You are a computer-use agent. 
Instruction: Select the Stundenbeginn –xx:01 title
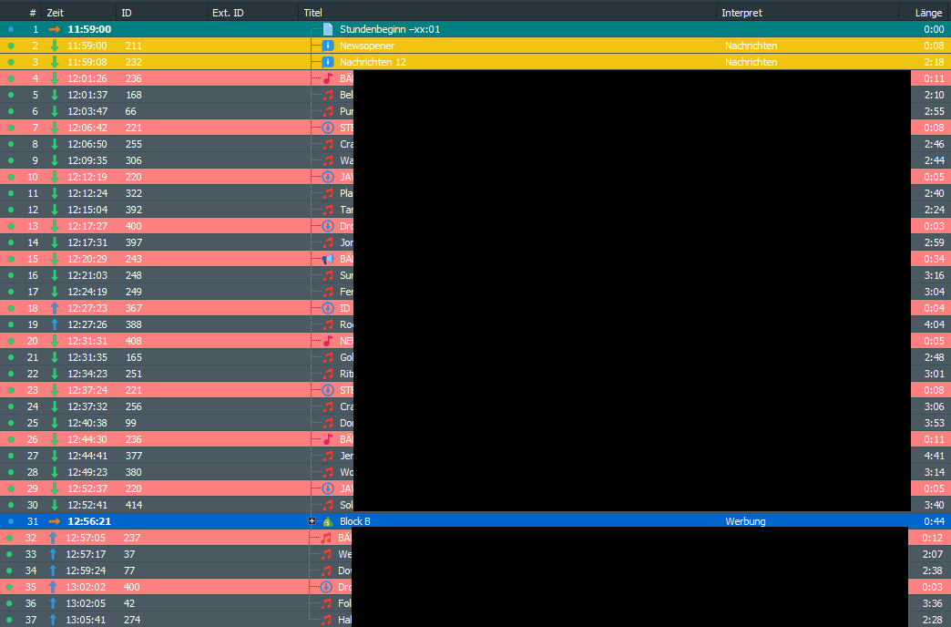pos(390,29)
